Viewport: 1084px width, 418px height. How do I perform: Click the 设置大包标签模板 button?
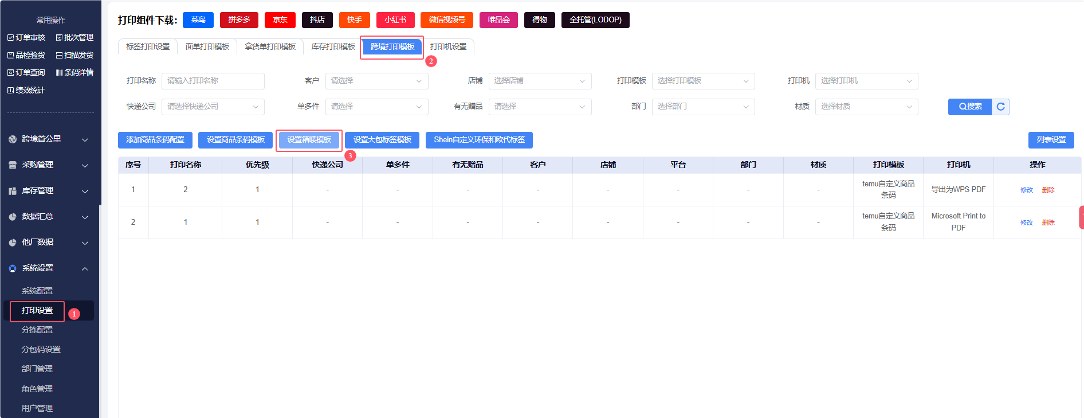(382, 140)
